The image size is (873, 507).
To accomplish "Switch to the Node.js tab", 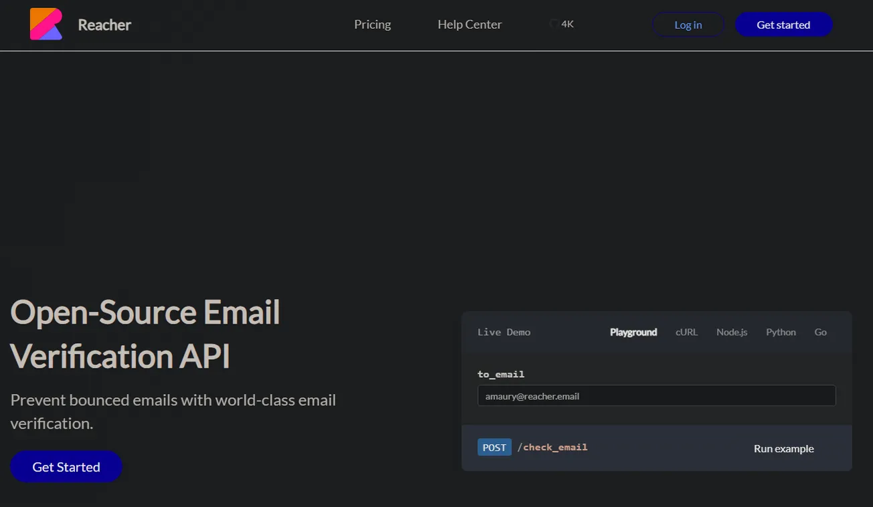I will (x=731, y=332).
